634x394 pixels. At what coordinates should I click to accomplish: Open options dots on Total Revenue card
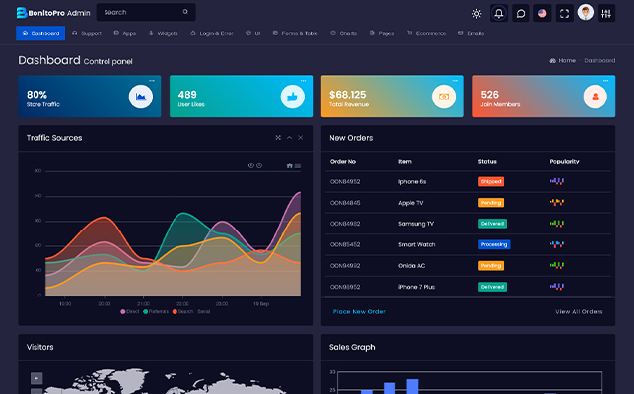click(x=455, y=81)
